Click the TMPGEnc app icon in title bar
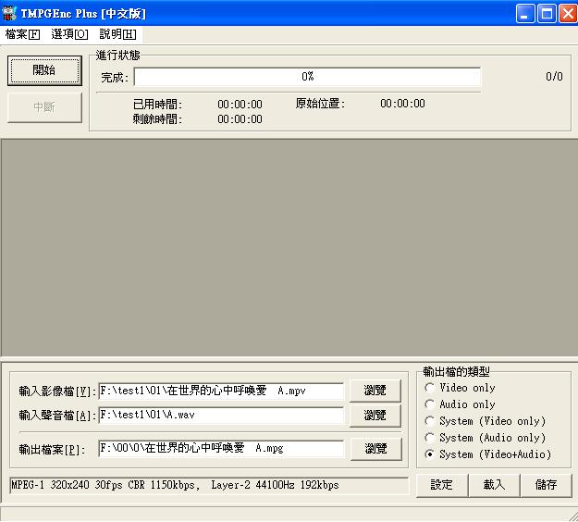 point(11,13)
